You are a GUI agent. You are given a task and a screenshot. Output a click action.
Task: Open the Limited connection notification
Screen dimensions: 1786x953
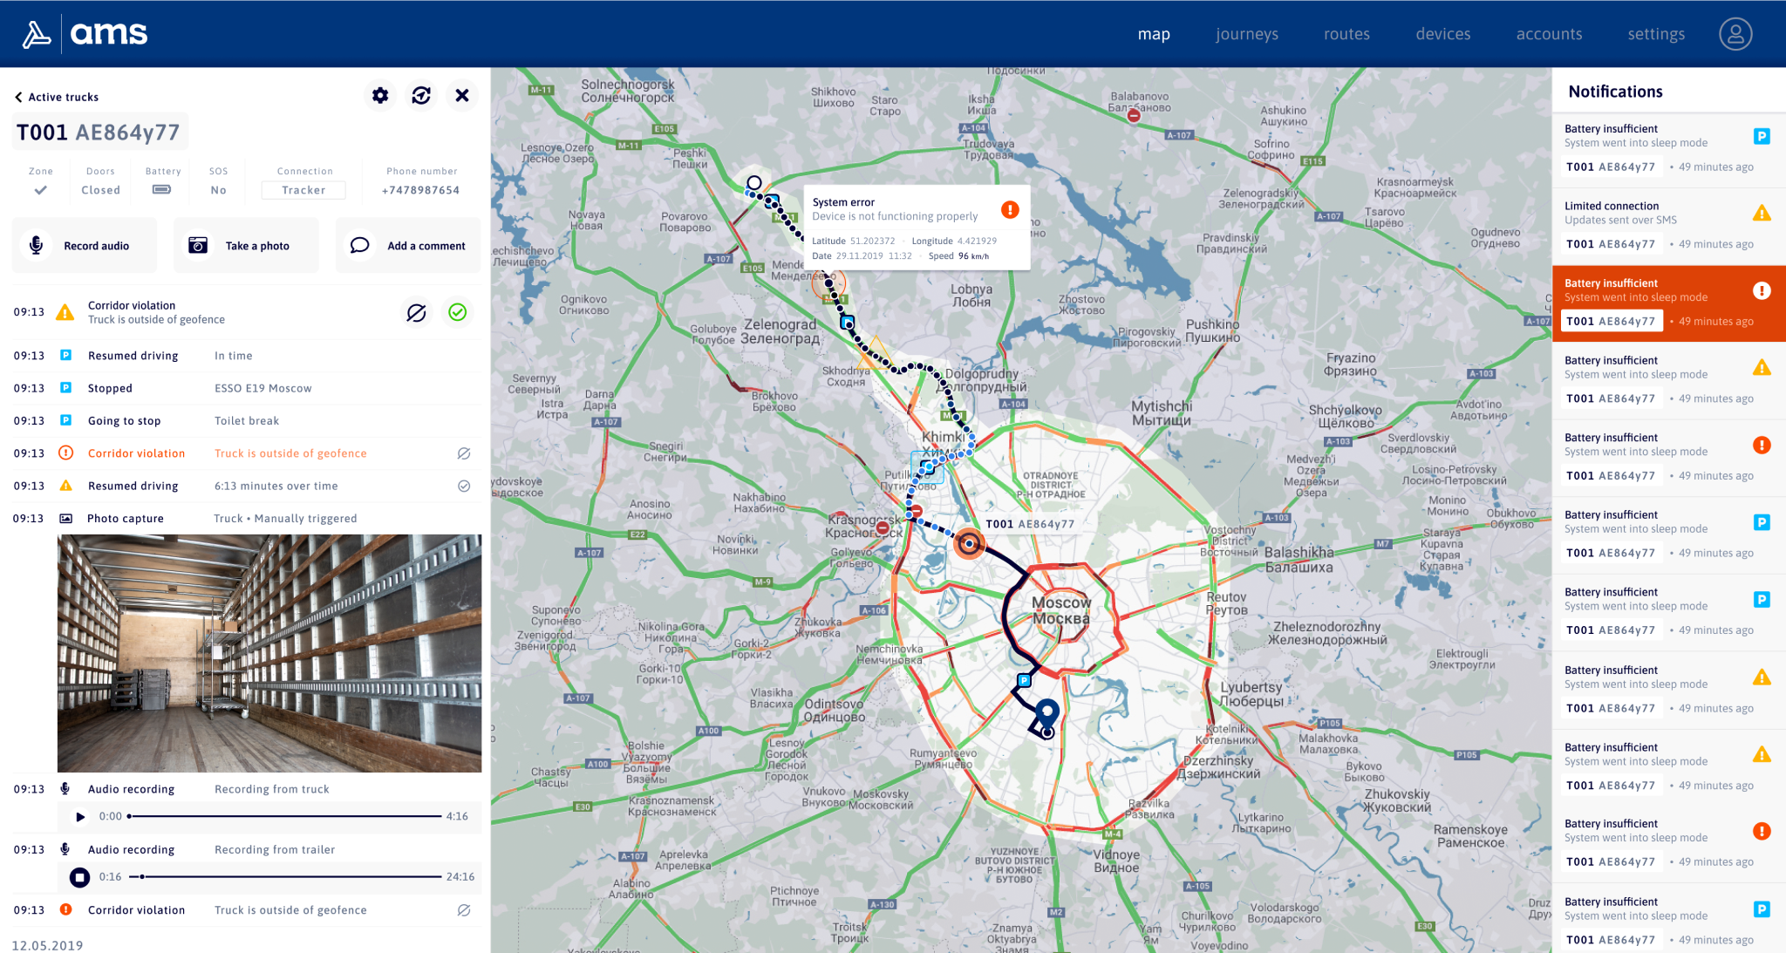(x=1669, y=226)
